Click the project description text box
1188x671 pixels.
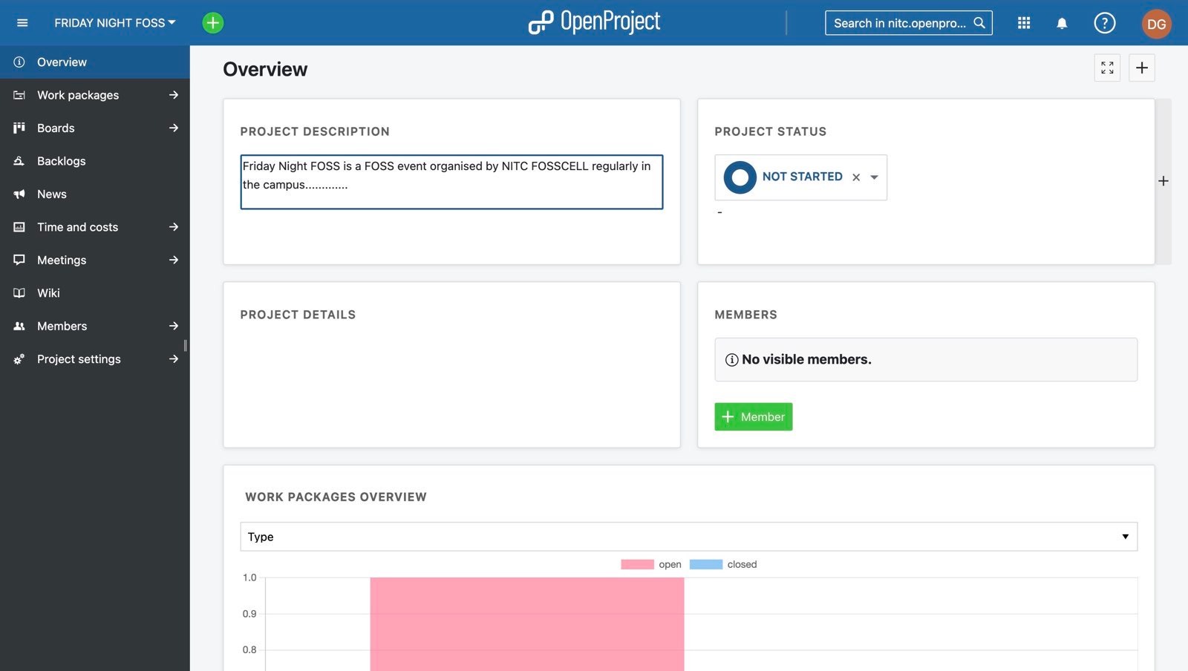451,182
